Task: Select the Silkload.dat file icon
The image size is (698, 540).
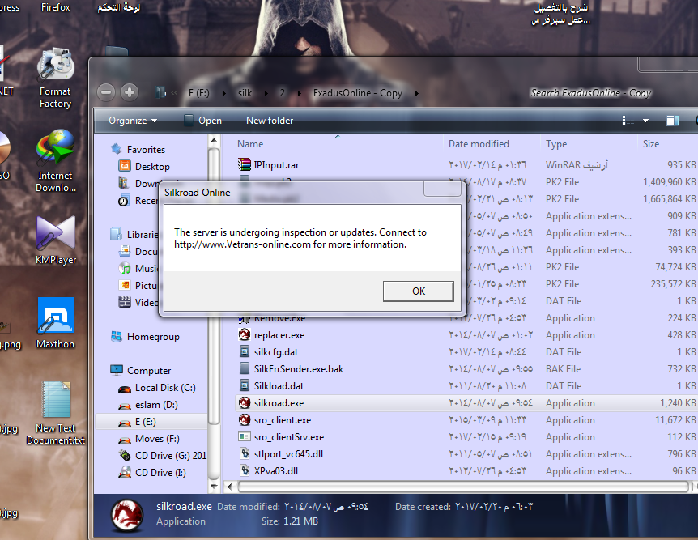Action: pos(245,385)
